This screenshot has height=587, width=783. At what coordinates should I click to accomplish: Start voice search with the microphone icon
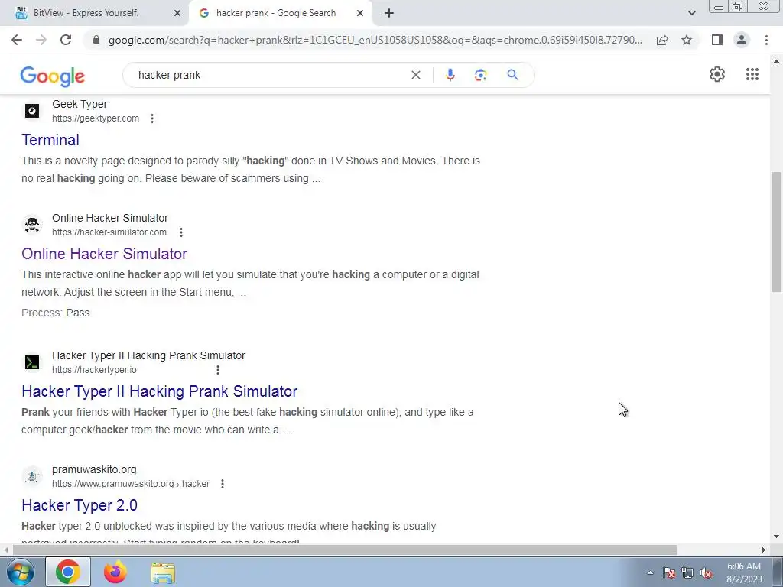point(450,75)
